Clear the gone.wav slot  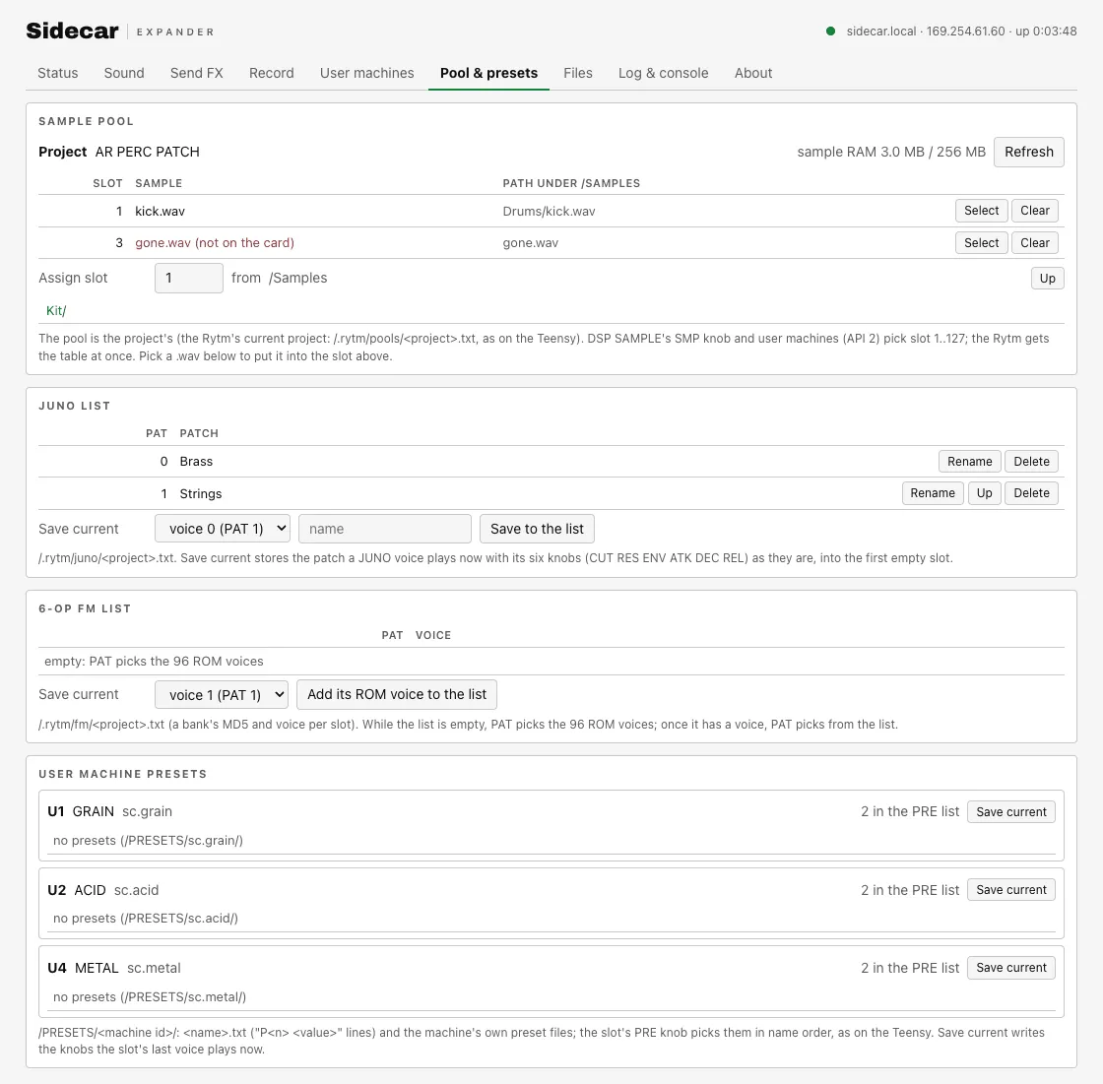tap(1035, 242)
